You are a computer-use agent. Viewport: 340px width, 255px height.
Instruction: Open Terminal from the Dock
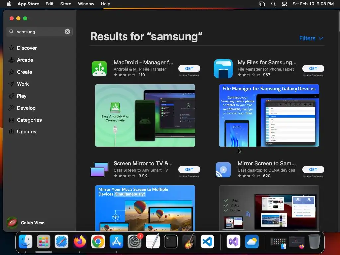click(x=171, y=242)
